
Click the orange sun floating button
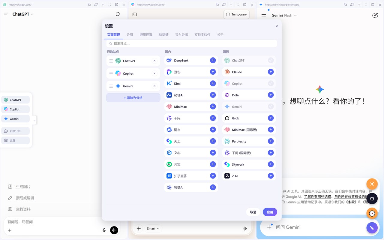(372, 184)
